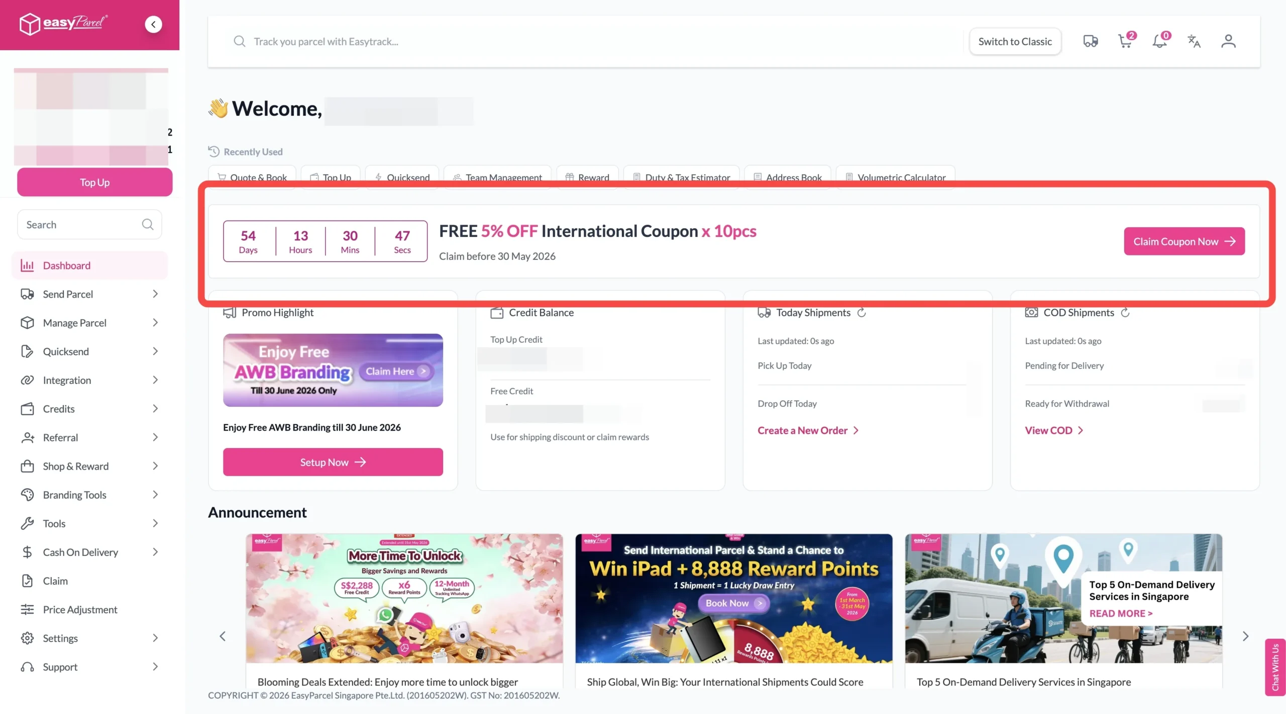The width and height of the screenshot is (1286, 714).
Task: Open Dashboard in the sidebar
Action: click(89, 265)
